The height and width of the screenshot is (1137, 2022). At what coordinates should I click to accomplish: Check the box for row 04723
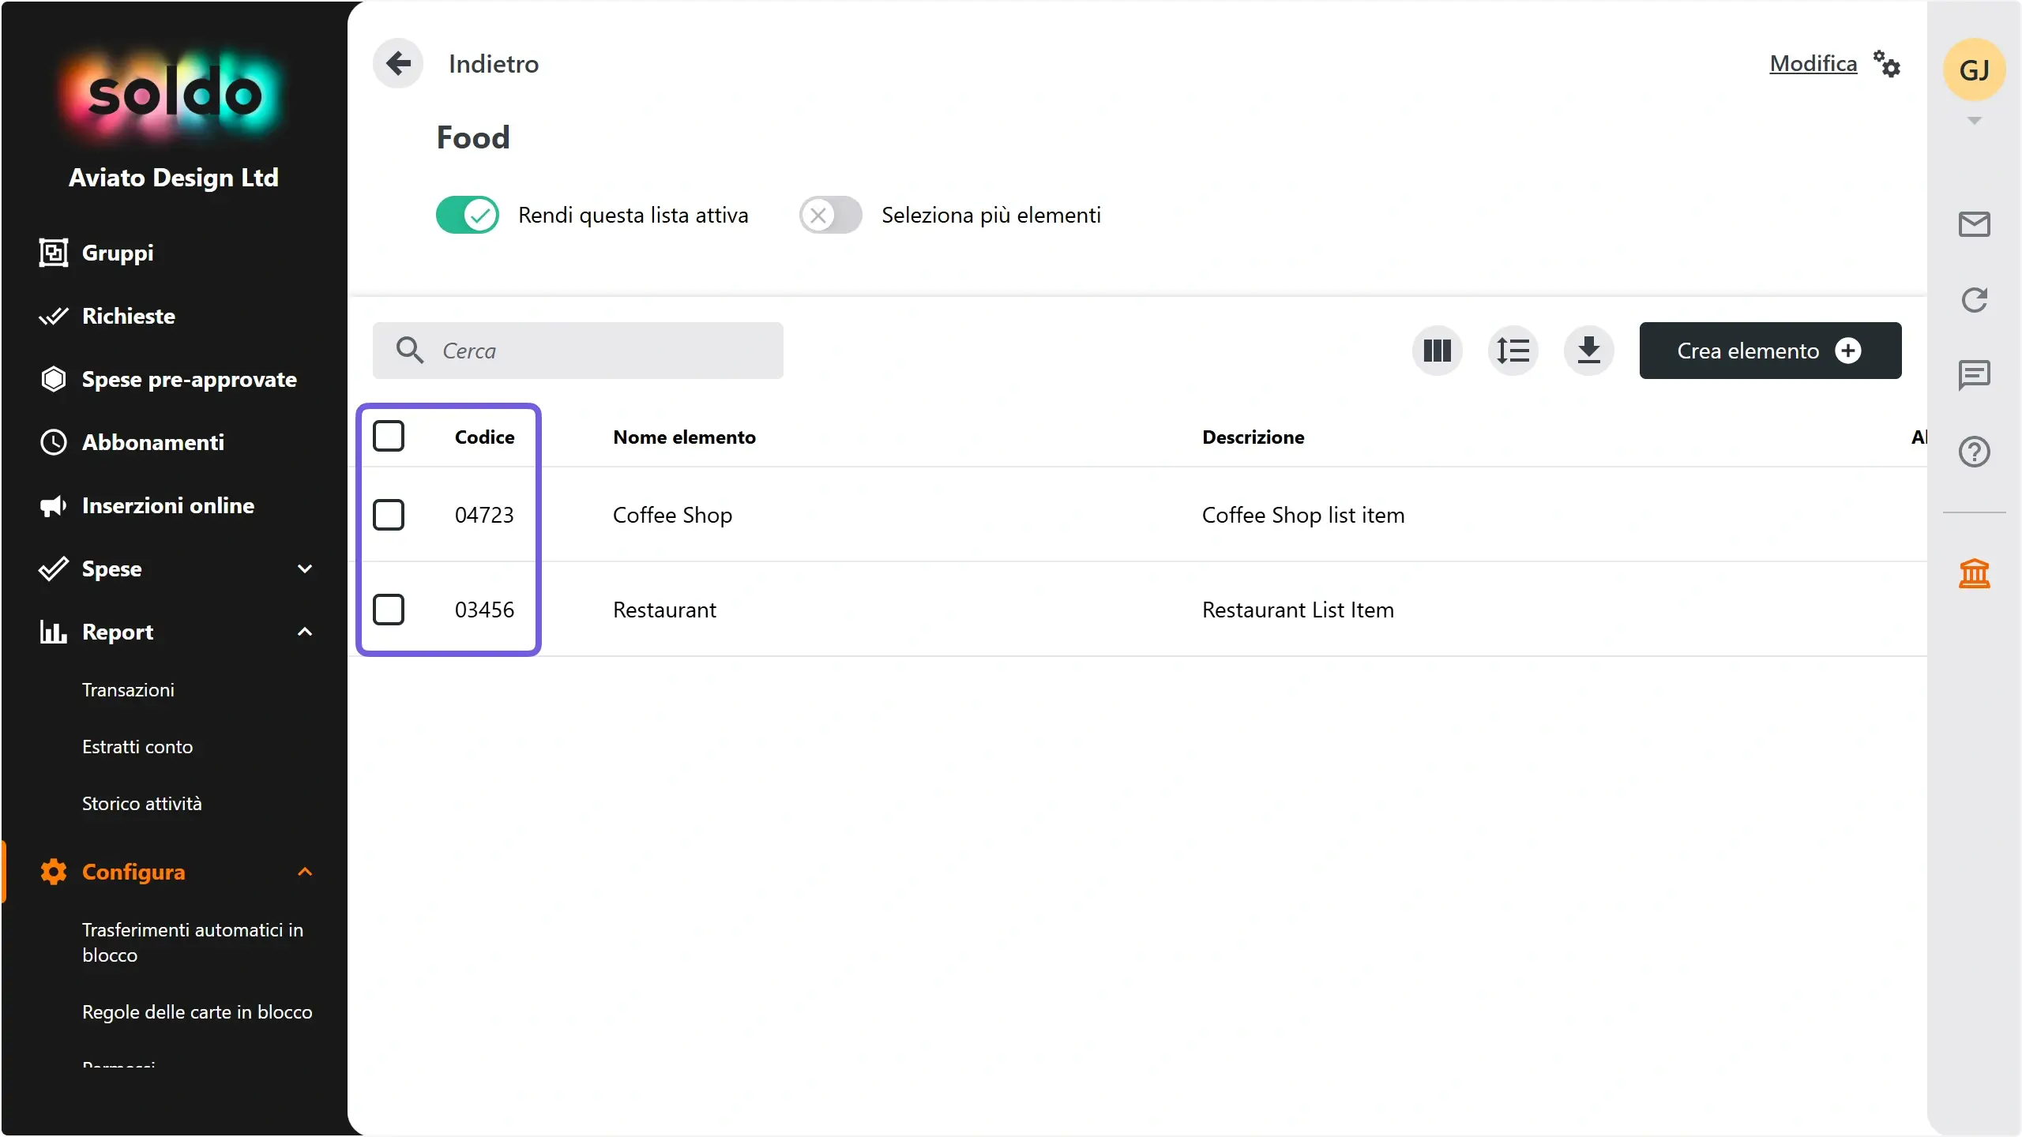pos(389,515)
